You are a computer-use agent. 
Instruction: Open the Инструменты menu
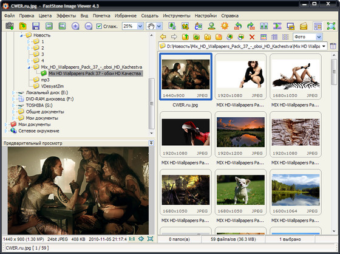click(x=177, y=16)
